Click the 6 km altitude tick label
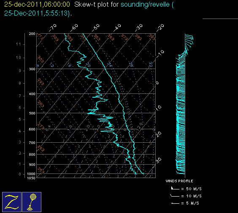The width and height of the screenshot is (238, 213). tap(19, 108)
